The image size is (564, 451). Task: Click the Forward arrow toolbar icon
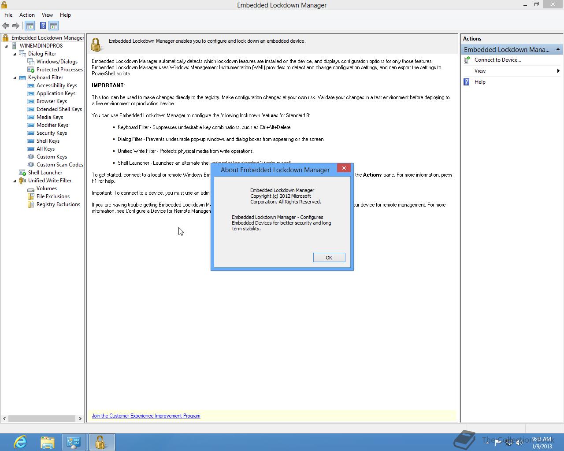pos(16,26)
